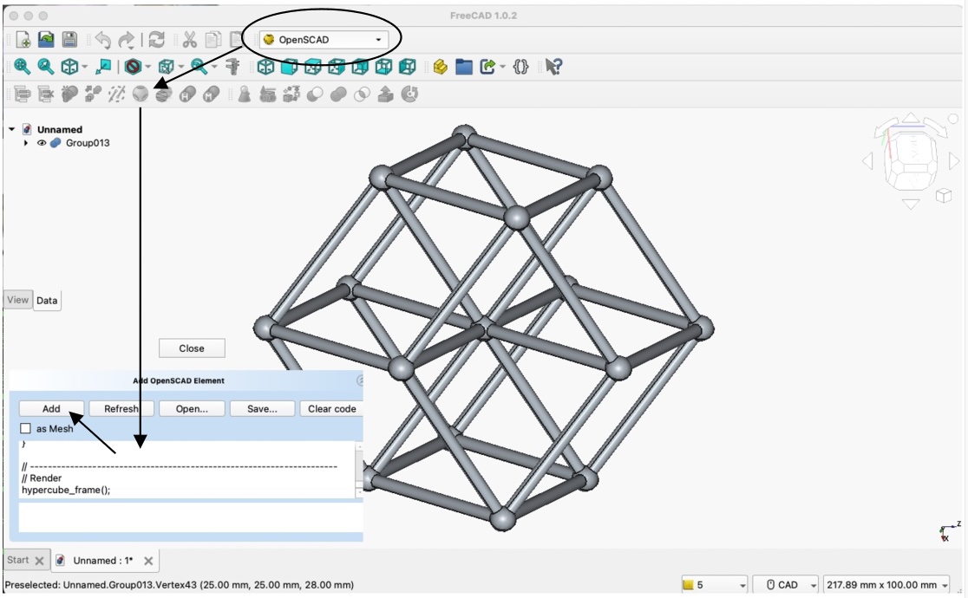Viewport: 968px width, 598px height.
Task: Click the Fit all zoom icon
Action: (x=23, y=67)
